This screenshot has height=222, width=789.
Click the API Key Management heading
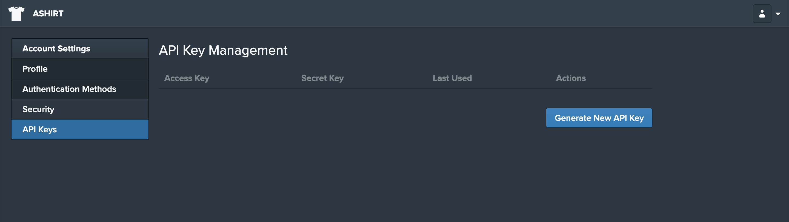point(223,50)
